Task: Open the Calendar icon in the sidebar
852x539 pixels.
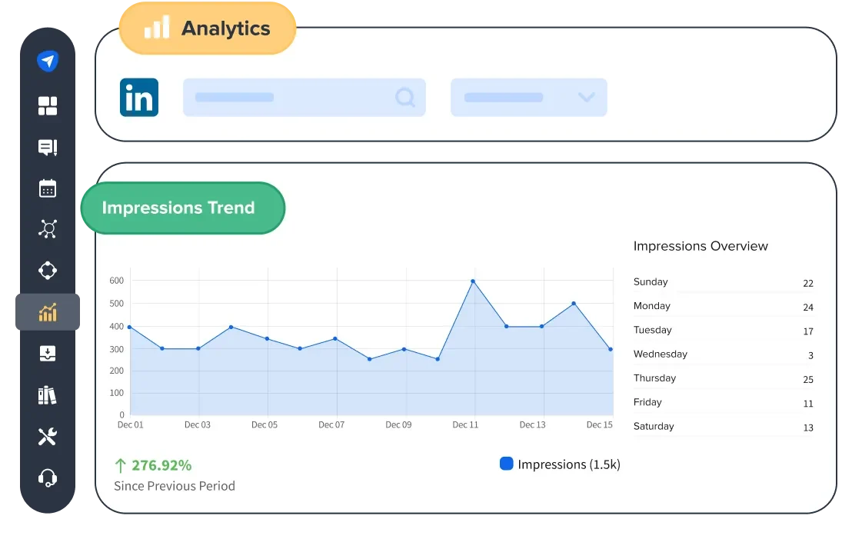Action: (47, 188)
